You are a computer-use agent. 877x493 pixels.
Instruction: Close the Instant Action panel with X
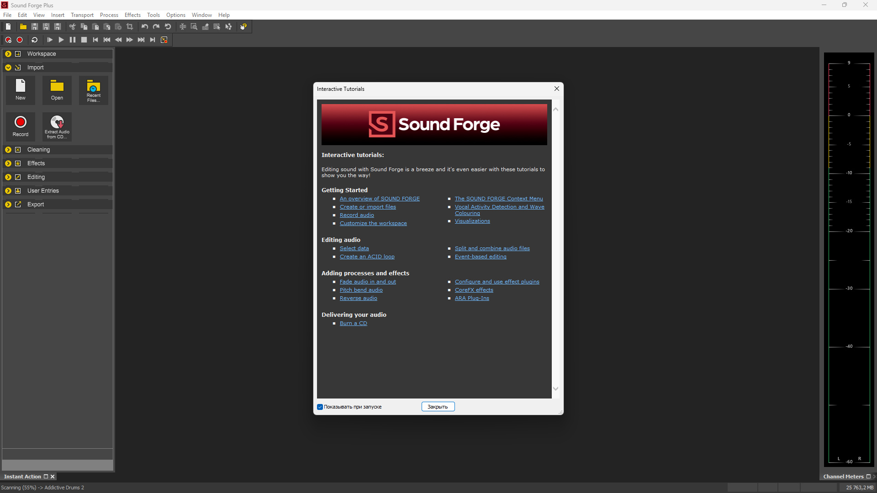[53, 477]
